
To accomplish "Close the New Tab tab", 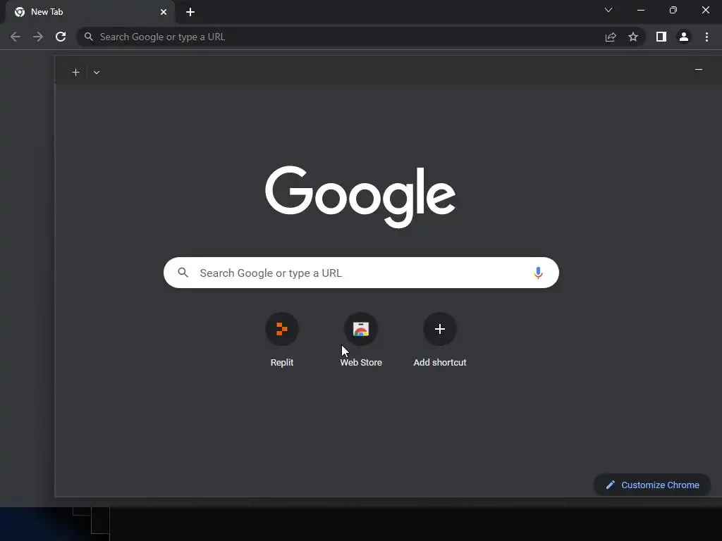I will [x=164, y=12].
